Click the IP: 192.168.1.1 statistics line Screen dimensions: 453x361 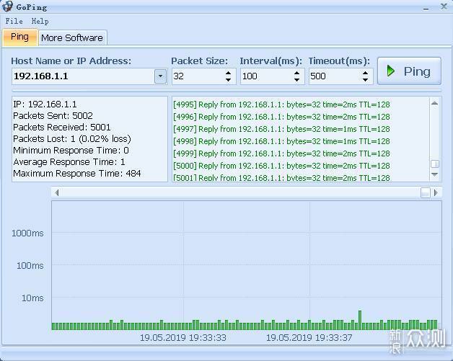45,104
